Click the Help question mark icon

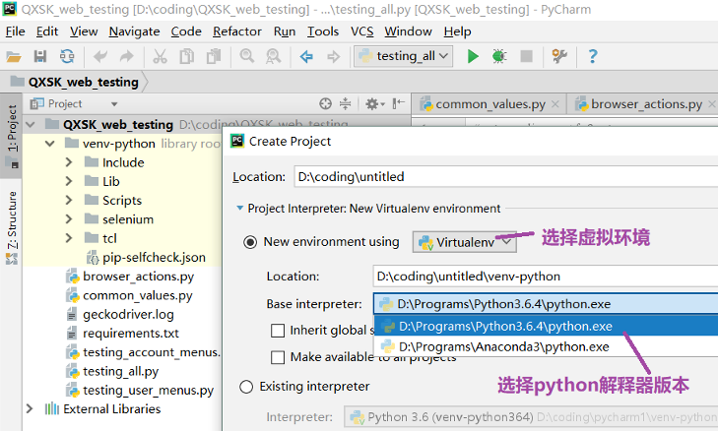tap(593, 57)
